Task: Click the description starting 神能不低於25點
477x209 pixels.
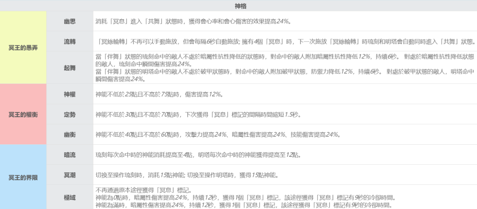Action: (159, 94)
